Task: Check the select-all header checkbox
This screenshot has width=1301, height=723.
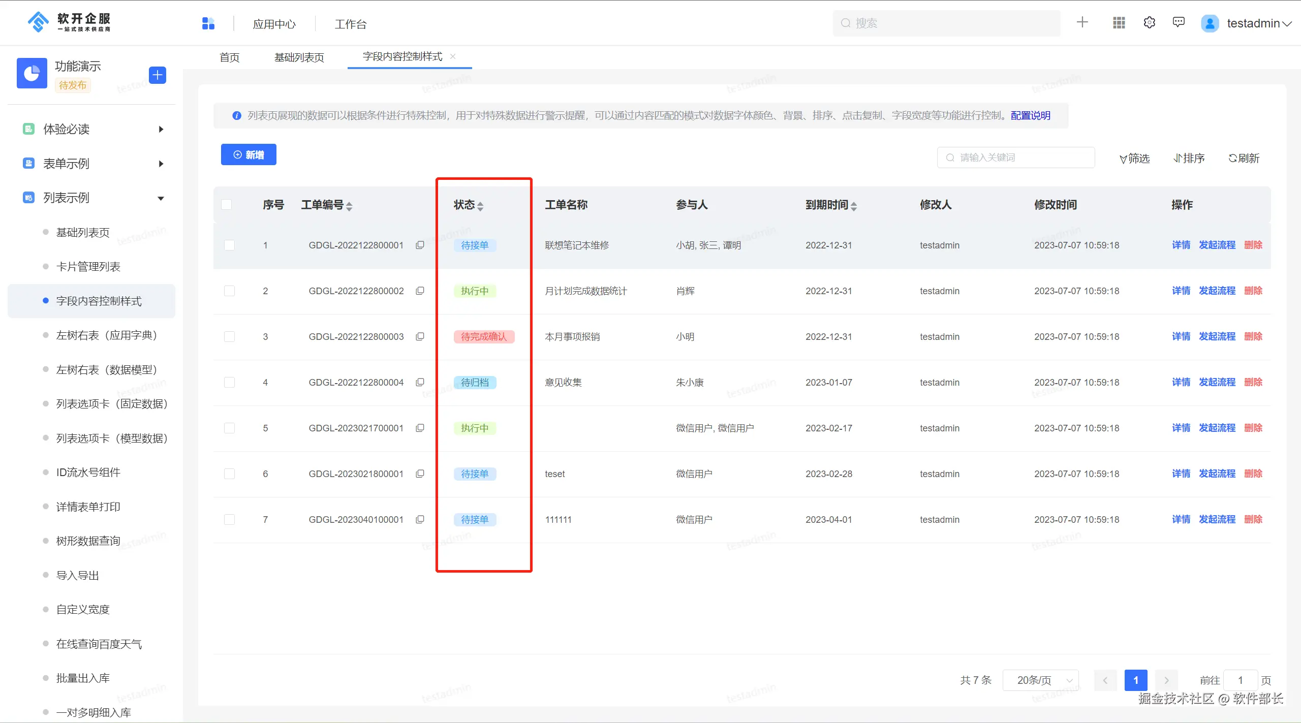Action: (x=227, y=204)
